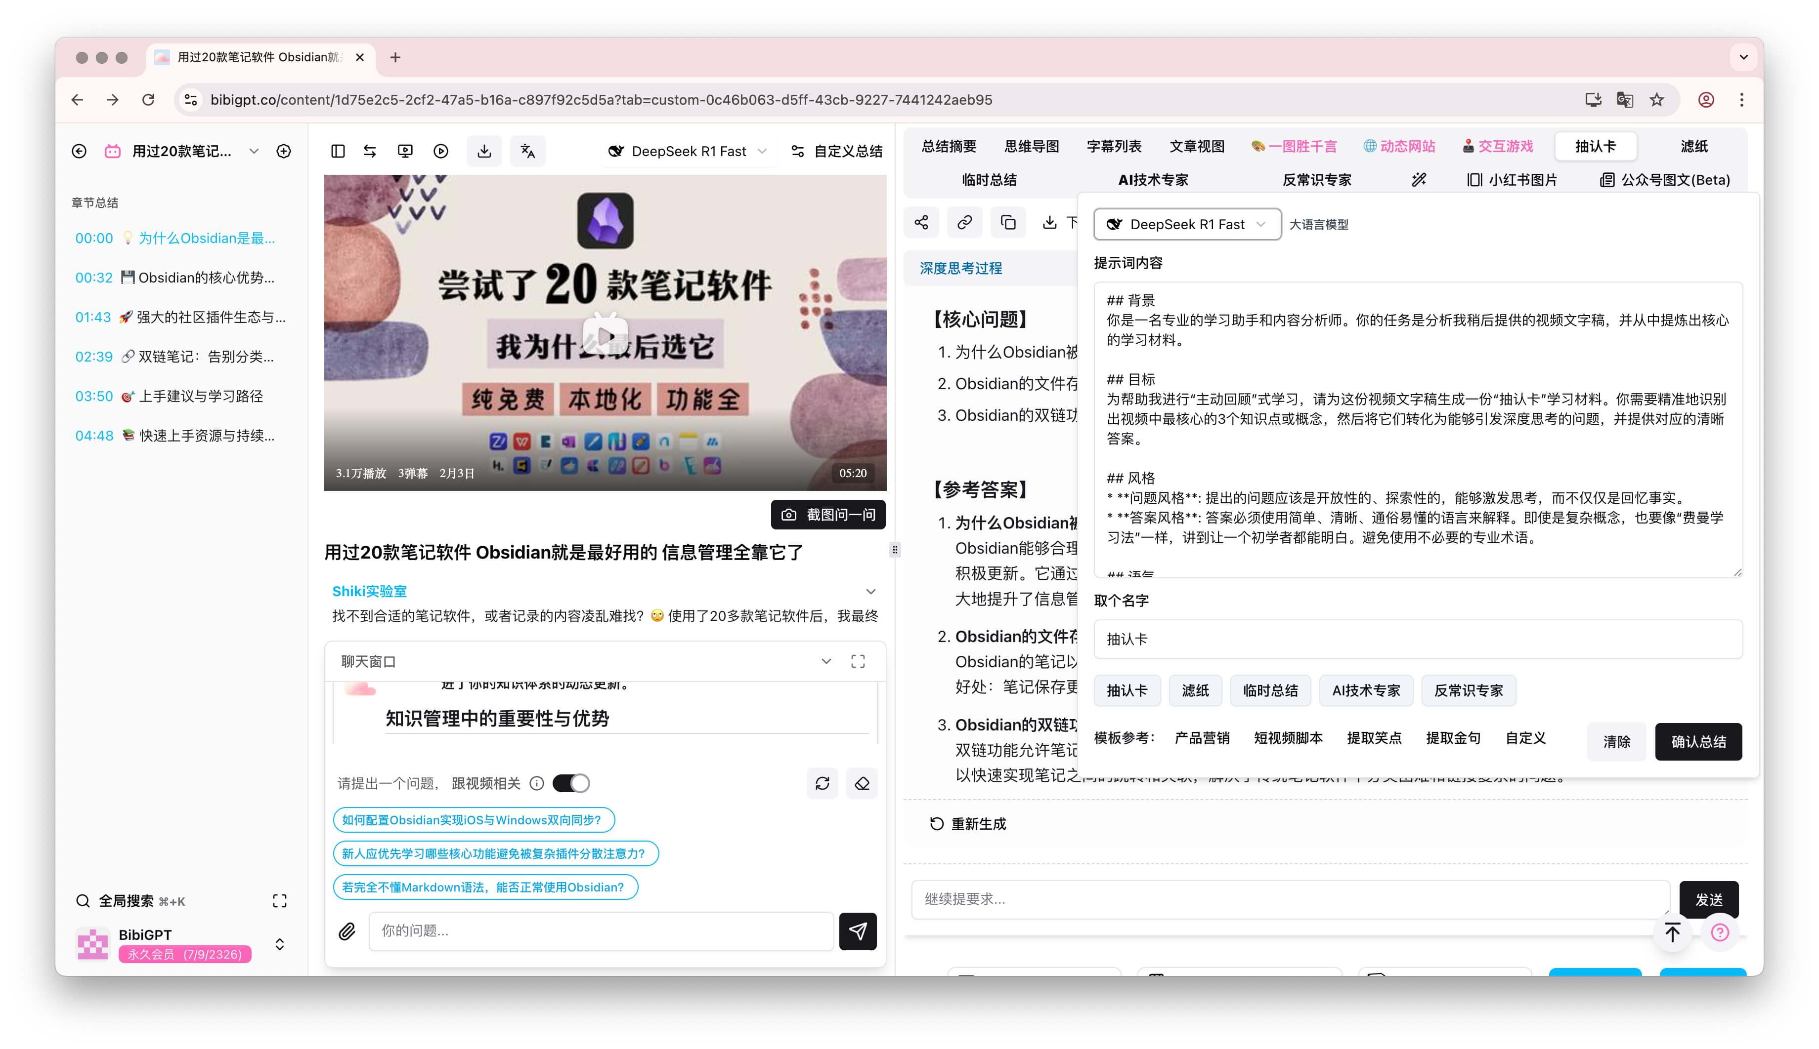The image size is (1819, 1049).
Task: Click the attachment paperclip icon
Action: click(346, 931)
